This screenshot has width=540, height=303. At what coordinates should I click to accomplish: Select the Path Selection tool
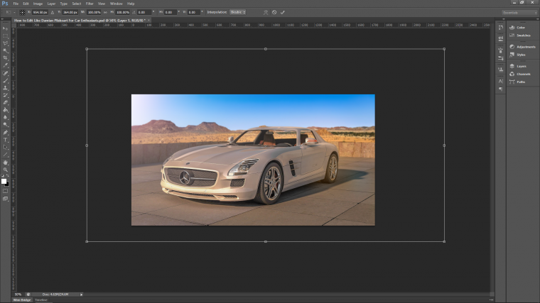pyautogui.click(x=5, y=147)
